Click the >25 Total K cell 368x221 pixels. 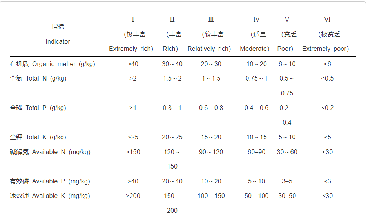133,137
